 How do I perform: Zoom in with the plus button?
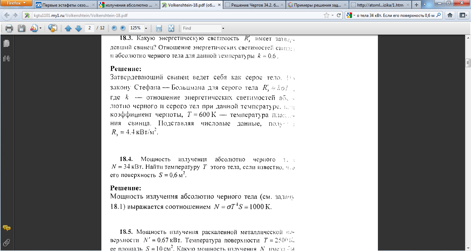(123, 28)
